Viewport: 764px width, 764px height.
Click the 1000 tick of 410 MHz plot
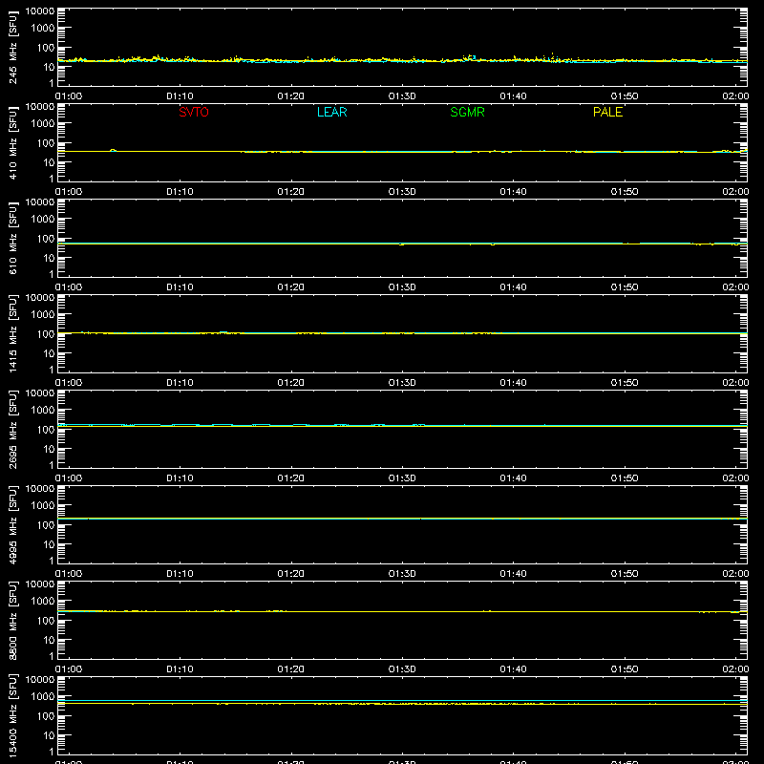43,124
